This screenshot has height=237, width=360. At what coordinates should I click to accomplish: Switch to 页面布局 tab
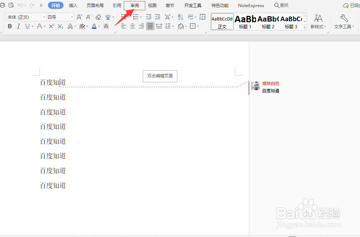(x=95, y=6)
